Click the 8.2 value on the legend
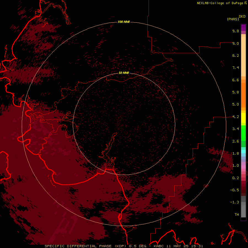Screen dimensions: 248x248 coord(236,55)
